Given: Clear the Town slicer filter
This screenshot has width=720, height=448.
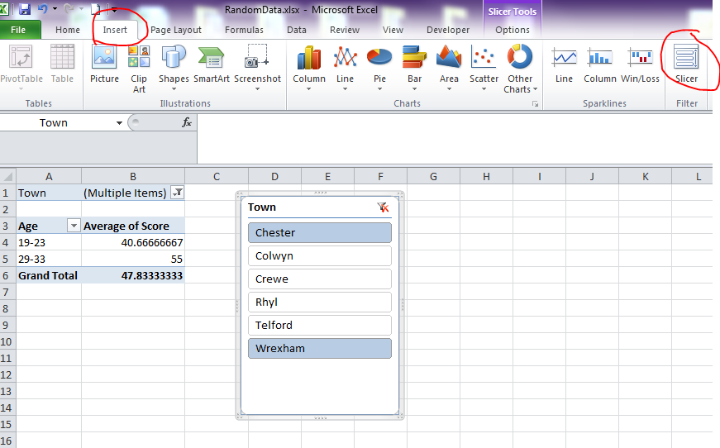Looking at the screenshot, I should pos(382,207).
